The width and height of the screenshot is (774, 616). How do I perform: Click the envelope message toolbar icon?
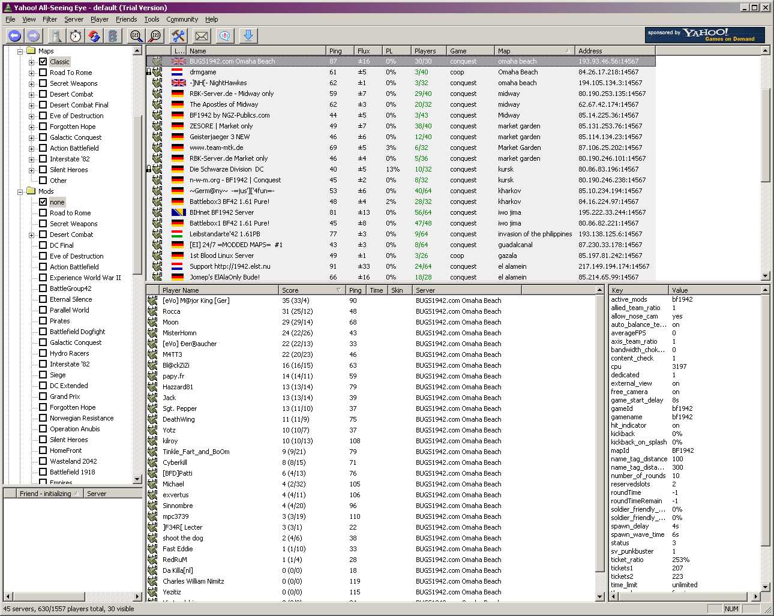click(202, 36)
